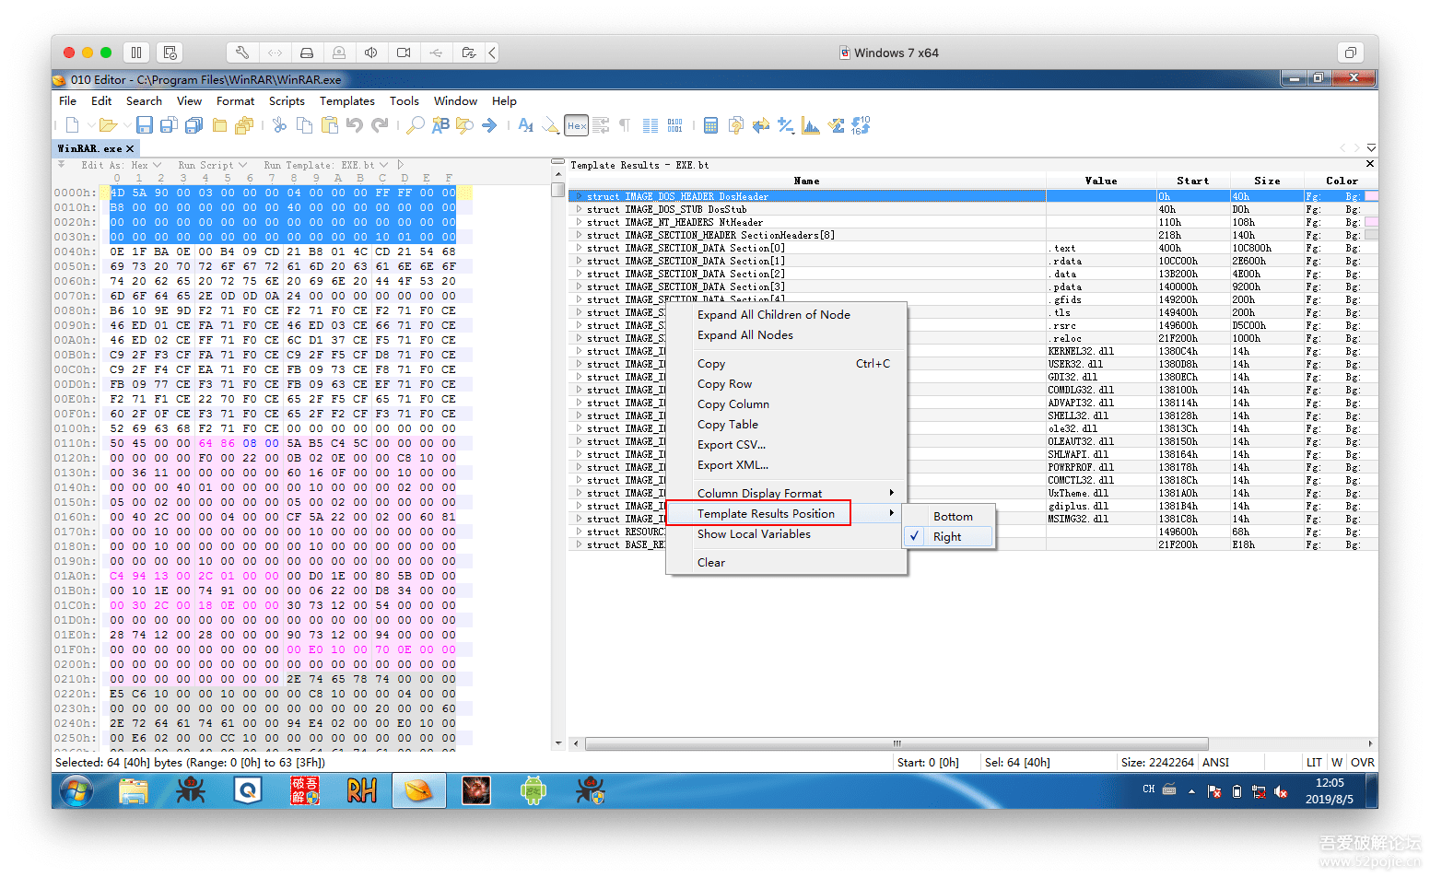Click the Open file folder icon
This screenshot has width=1430, height=877.
pos(108,124)
